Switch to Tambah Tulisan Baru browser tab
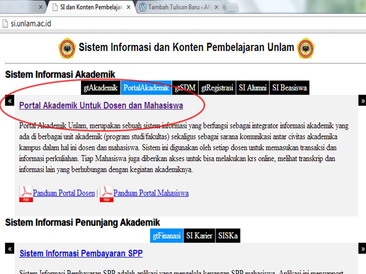Screen dimensions: 366x274 [179, 7]
